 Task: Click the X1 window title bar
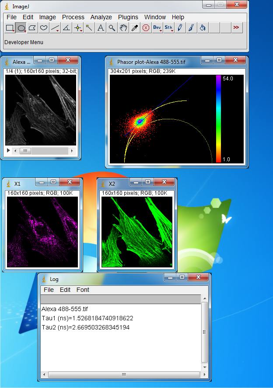[x=17, y=184]
